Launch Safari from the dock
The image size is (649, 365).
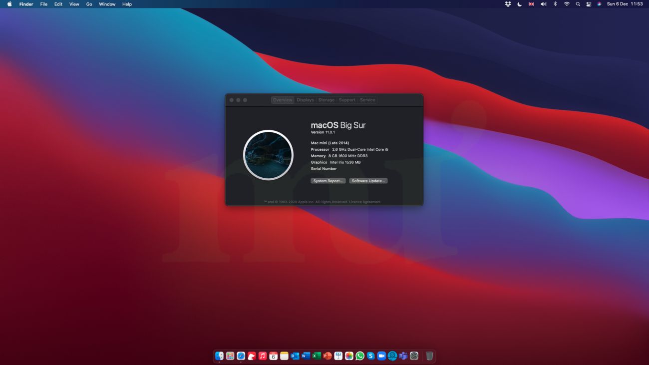coord(241,356)
